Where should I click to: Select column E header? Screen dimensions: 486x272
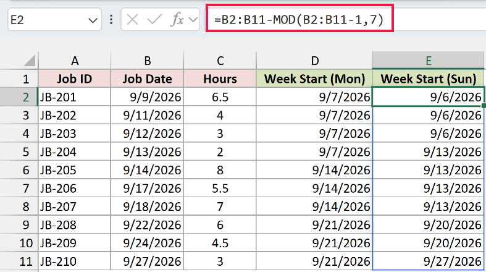coord(428,61)
